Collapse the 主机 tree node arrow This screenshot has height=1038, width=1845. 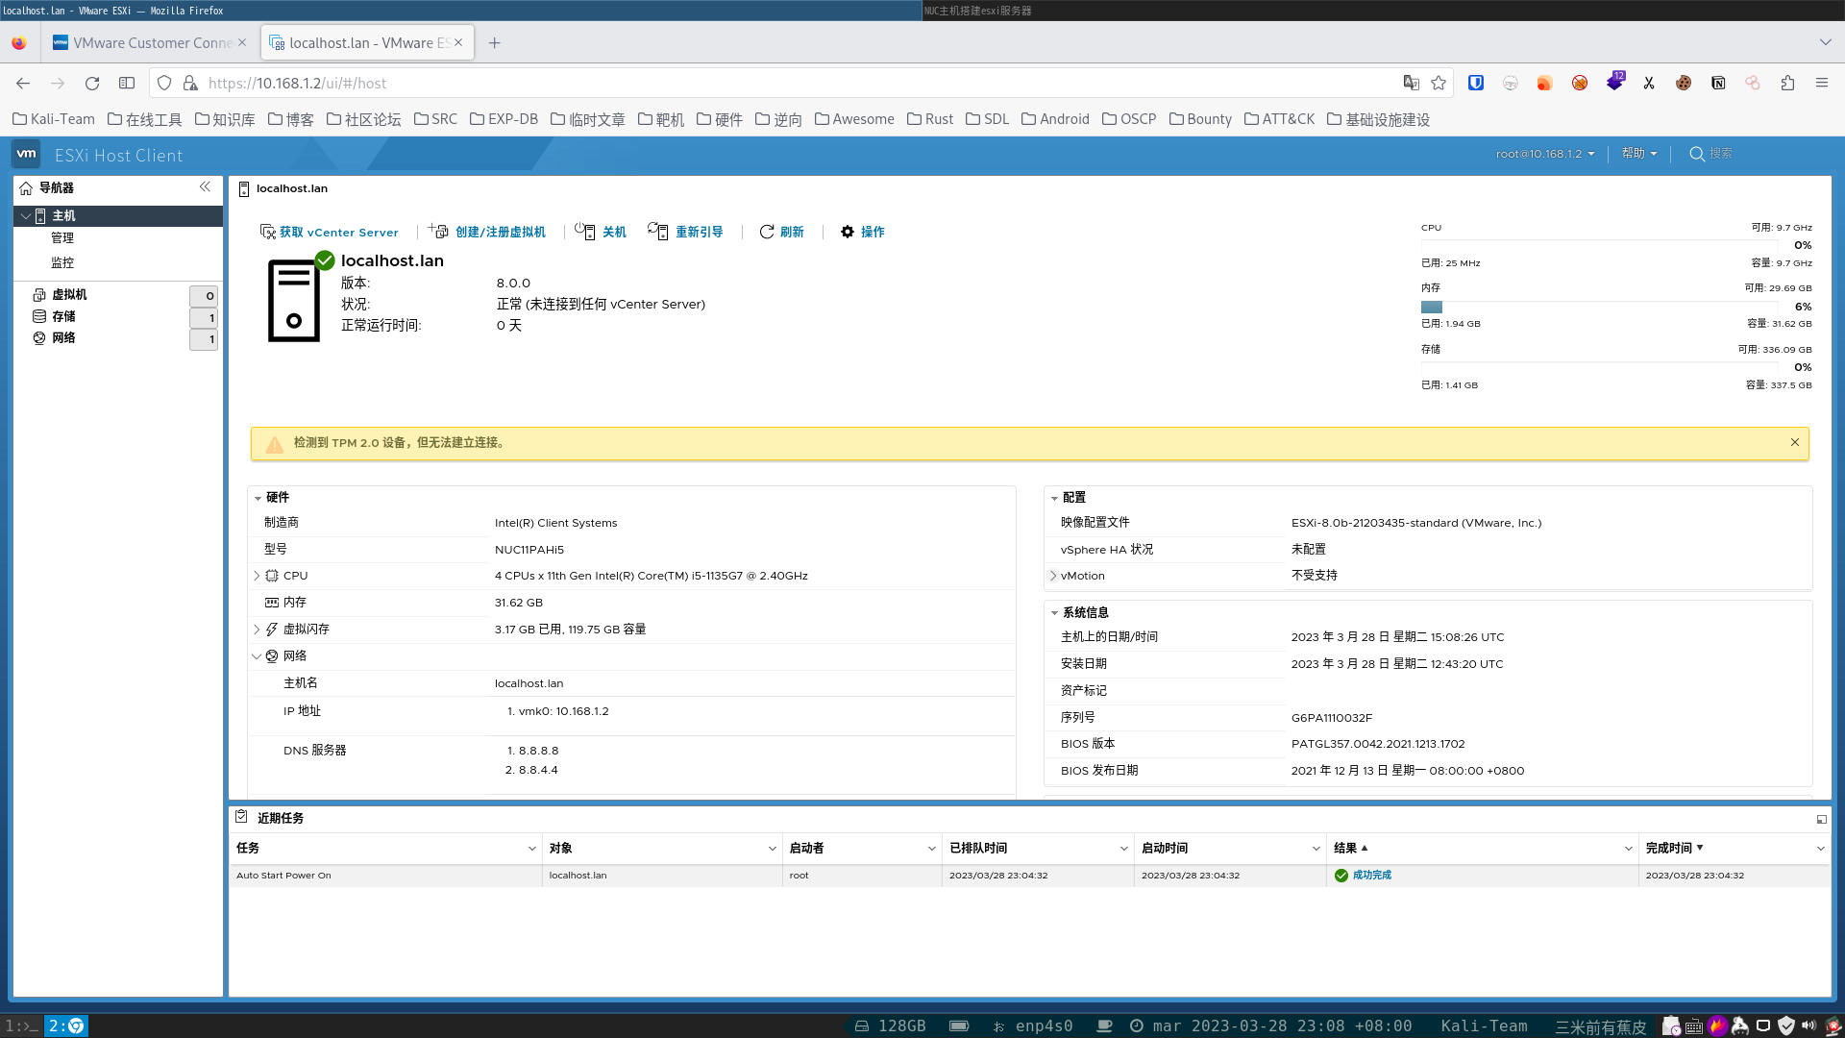coord(26,216)
